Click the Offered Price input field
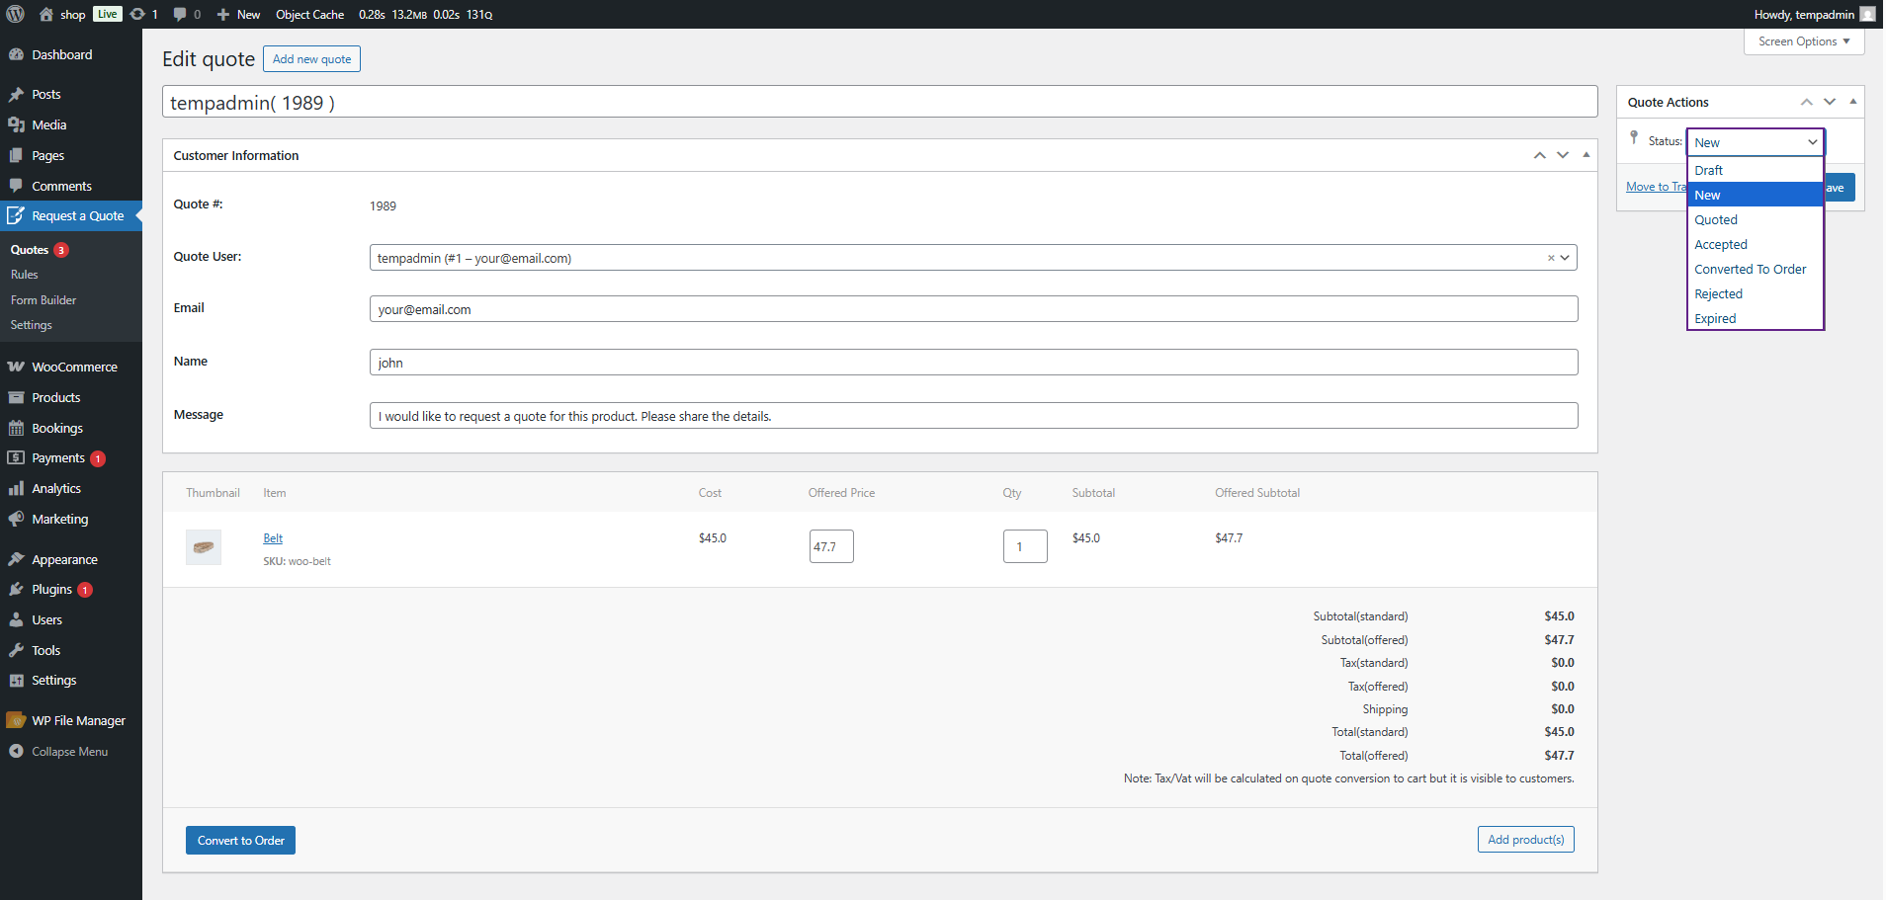This screenshot has width=1886, height=900. (831, 546)
